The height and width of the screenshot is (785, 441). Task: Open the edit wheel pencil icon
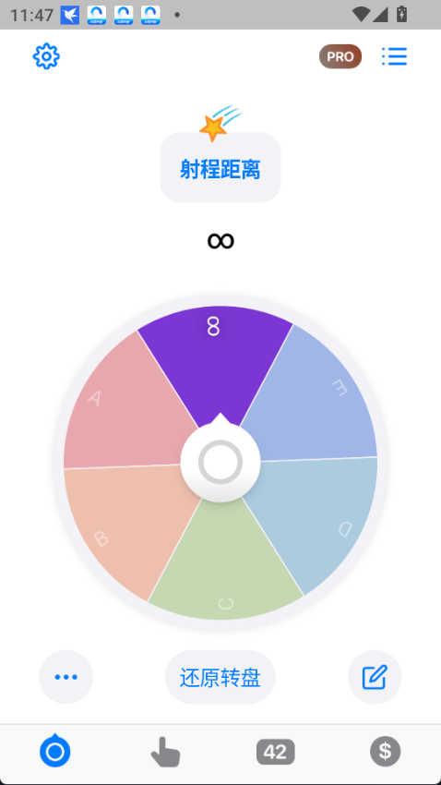coord(375,677)
